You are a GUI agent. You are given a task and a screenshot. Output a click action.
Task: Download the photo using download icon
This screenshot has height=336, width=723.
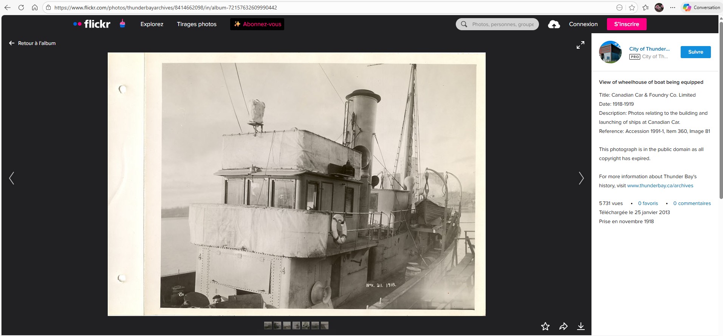pos(581,326)
